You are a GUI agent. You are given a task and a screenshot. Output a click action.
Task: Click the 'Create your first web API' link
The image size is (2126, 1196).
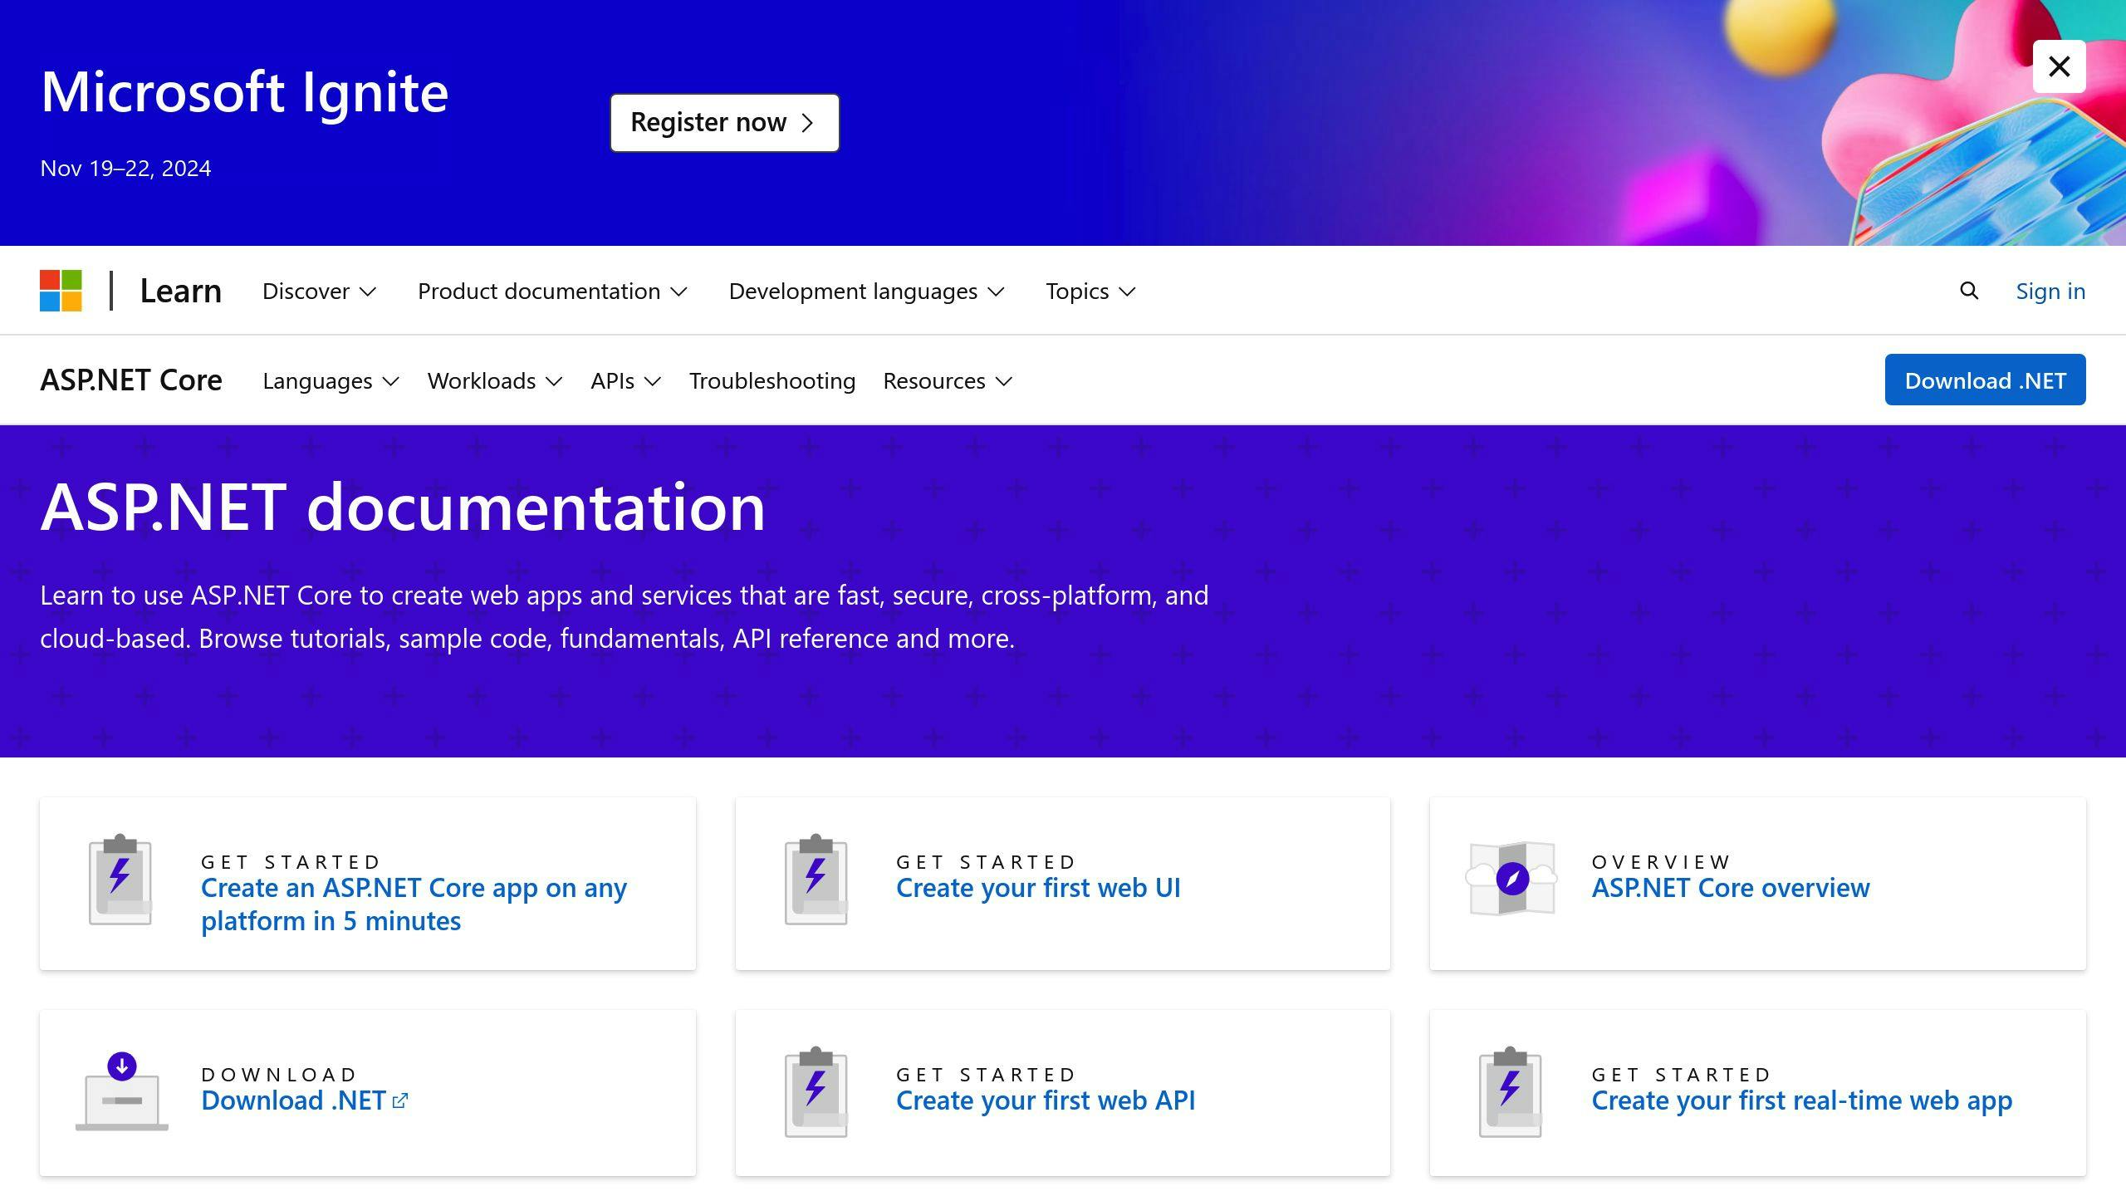[1046, 1098]
